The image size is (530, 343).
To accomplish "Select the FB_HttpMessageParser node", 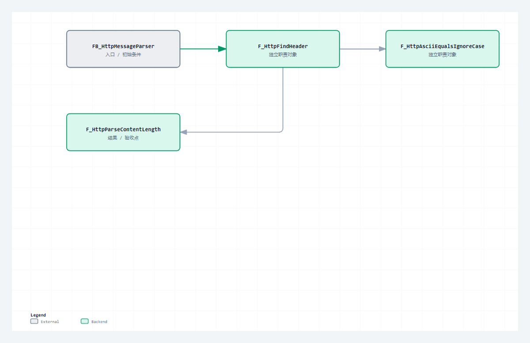I will (123, 49).
